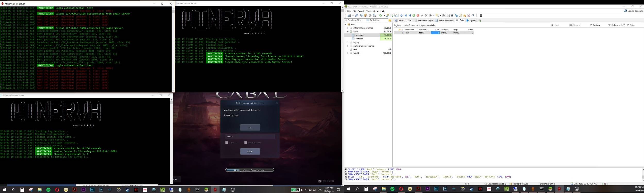The height and width of the screenshot is (193, 644).
Task: Open the Search menu in HeidiSQL
Action: (361, 11)
